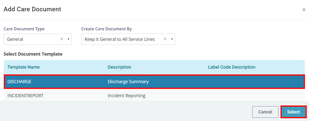
Task: Click the Label Code Description column header
Action: pyautogui.click(x=232, y=67)
